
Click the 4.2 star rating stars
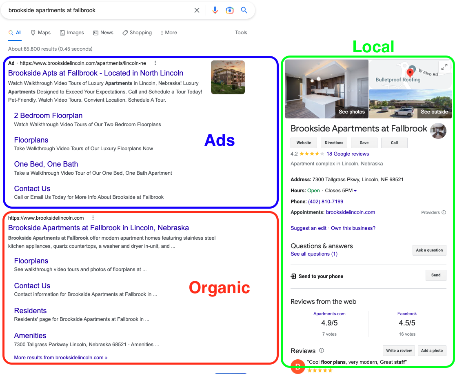point(312,154)
